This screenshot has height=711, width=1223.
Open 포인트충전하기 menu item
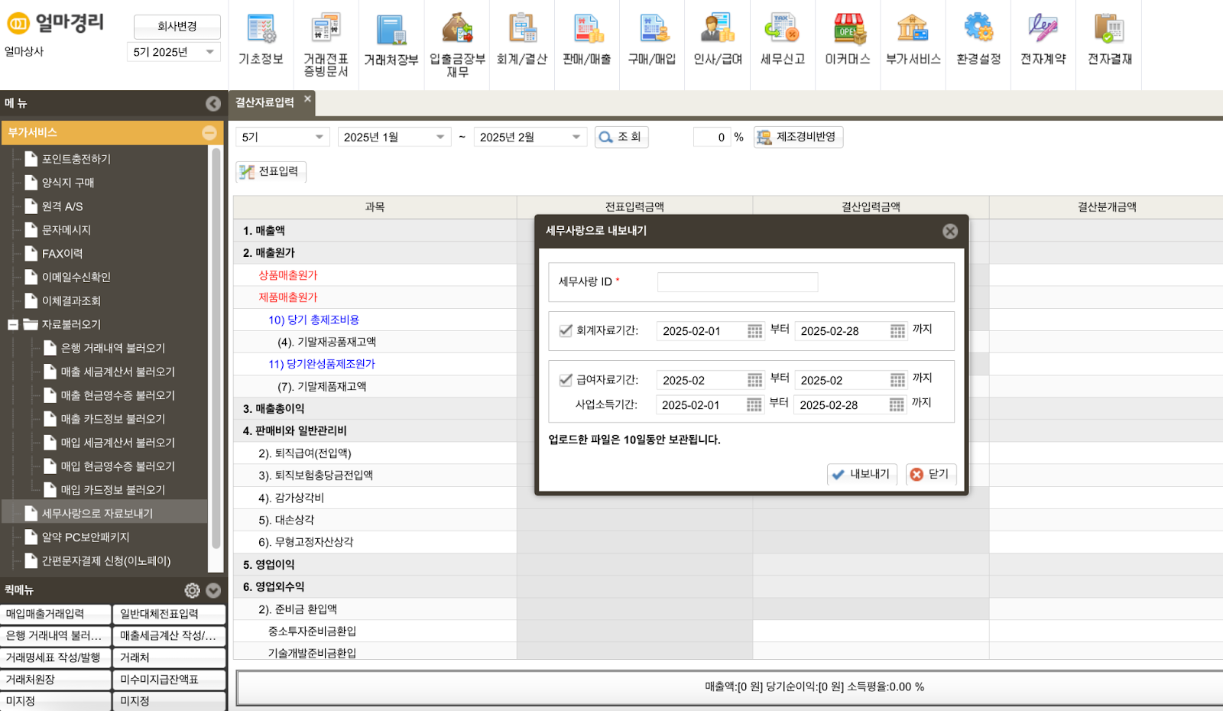pos(76,159)
